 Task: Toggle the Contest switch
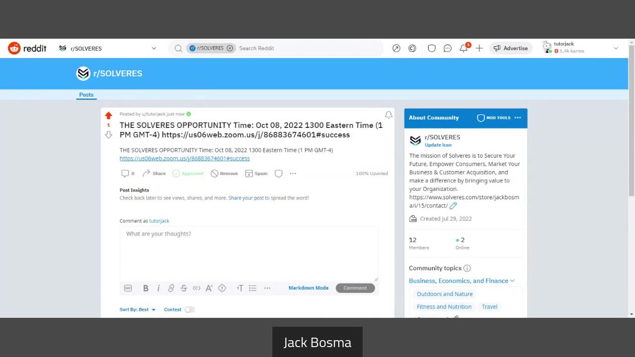pos(190,309)
